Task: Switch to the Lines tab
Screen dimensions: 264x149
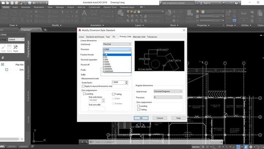Action: pos(82,37)
